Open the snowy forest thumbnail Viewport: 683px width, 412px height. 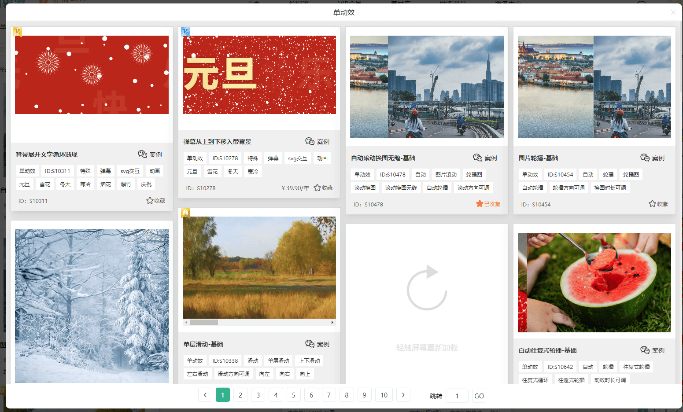[x=92, y=306]
